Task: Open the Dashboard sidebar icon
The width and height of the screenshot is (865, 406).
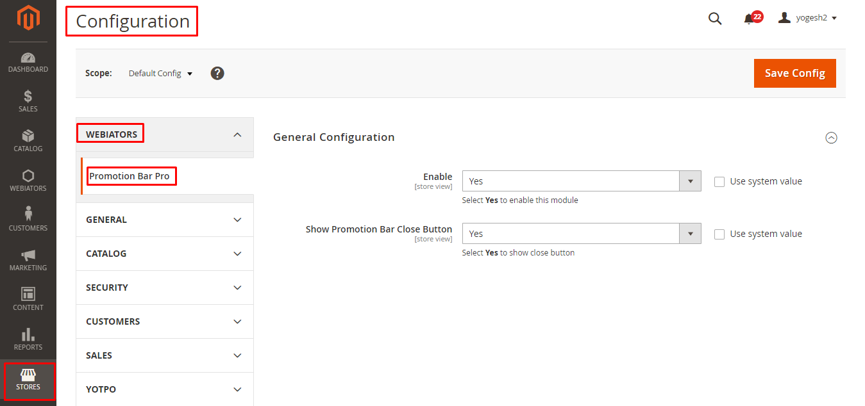Action: tap(28, 58)
